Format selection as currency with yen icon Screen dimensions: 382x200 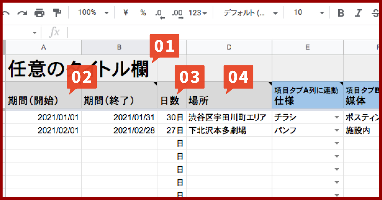pos(126,13)
